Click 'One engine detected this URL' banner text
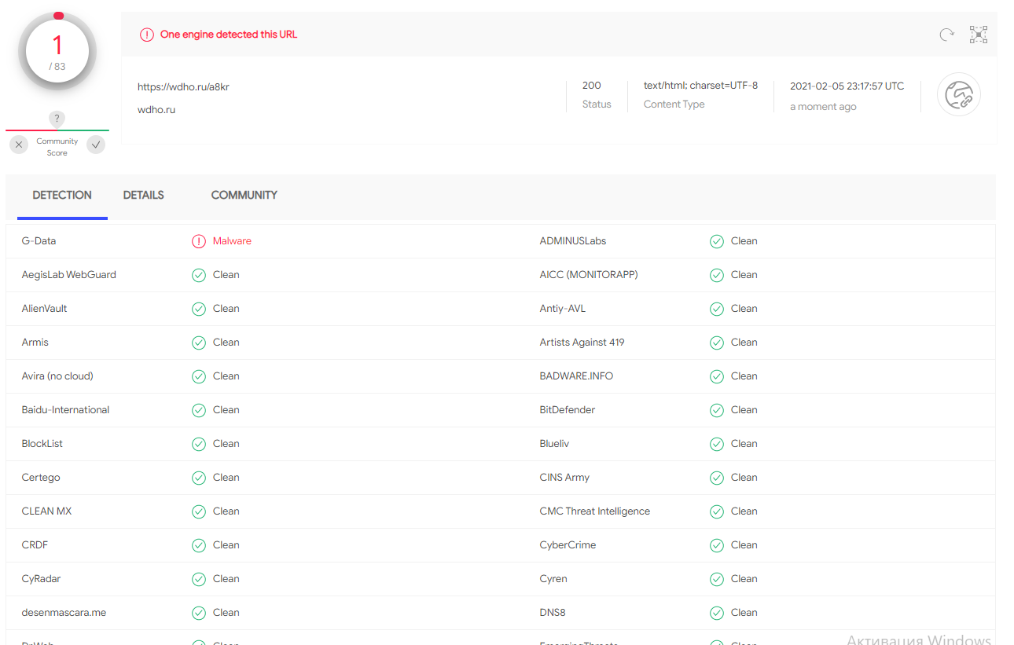 tap(229, 35)
